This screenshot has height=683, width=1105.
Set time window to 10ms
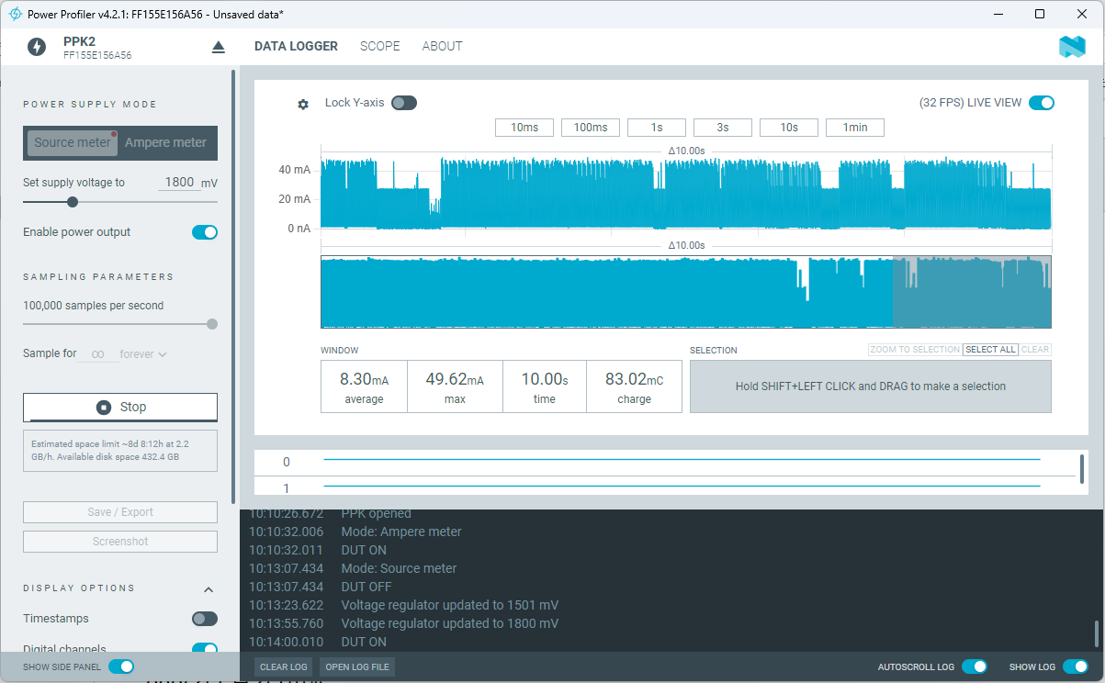524,128
